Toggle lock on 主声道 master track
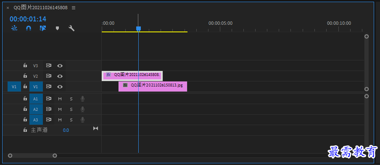 pyautogui.click(x=25, y=130)
